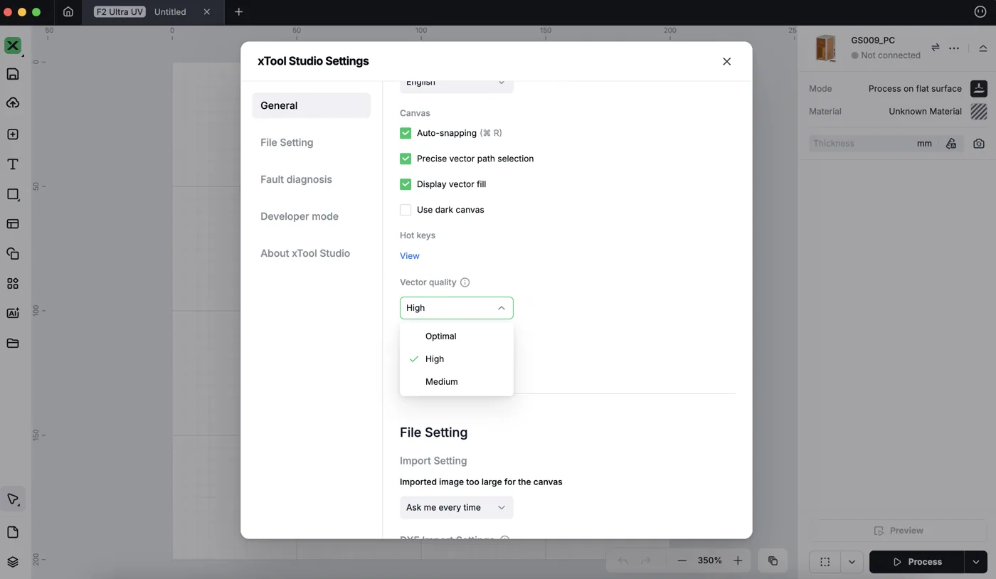Click the save file icon
The image size is (996, 579).
tap(13, 74)
